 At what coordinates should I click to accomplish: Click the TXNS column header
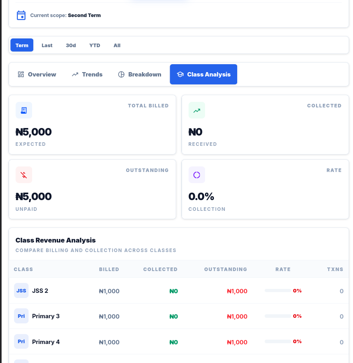[x=335, y=269]
